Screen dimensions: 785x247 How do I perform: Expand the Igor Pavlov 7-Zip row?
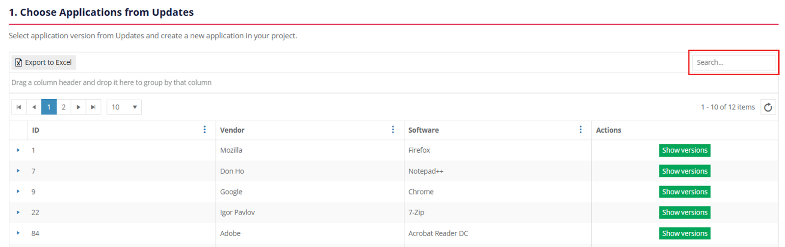point(18,213)
